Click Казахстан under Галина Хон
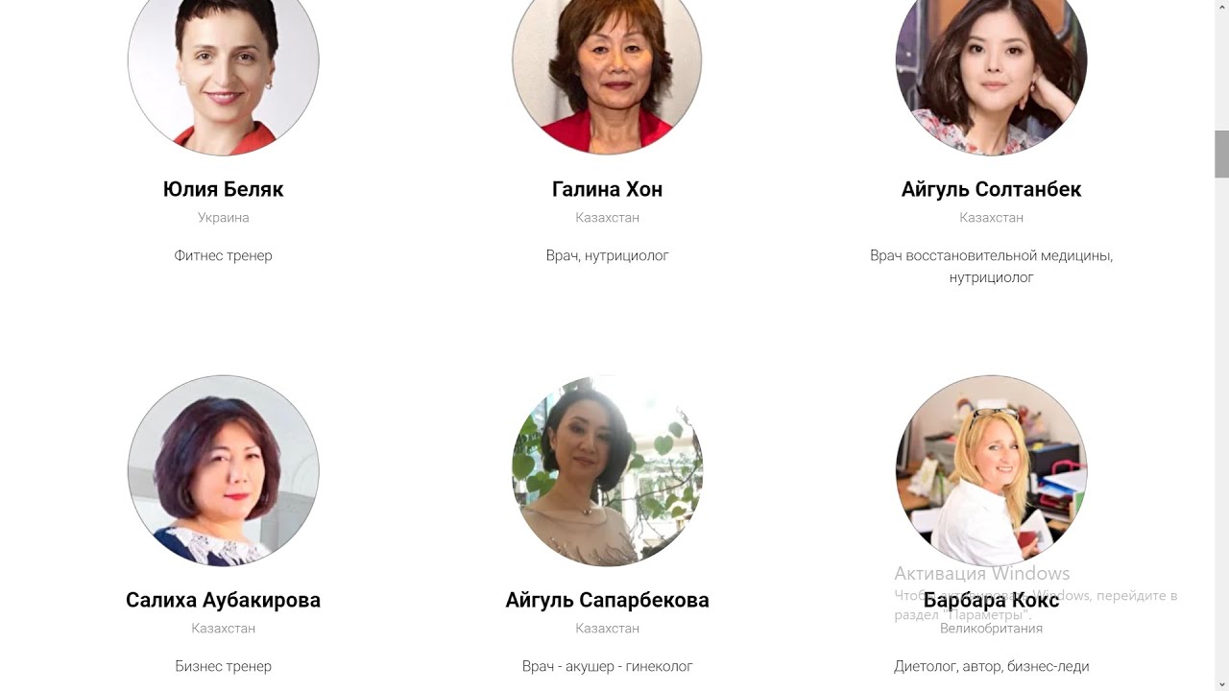The image size is (1229, 691). pos(608,218)
